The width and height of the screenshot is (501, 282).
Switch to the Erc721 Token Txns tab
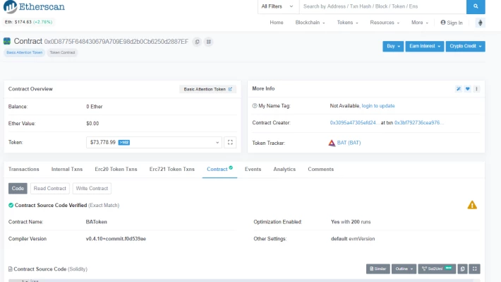coord(172,170)
